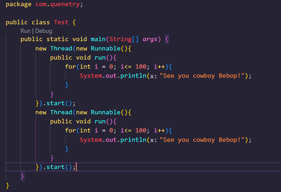The width and height of the screenshot is (281, 192).
Task: Click the second run() method name
Action: 100,122
